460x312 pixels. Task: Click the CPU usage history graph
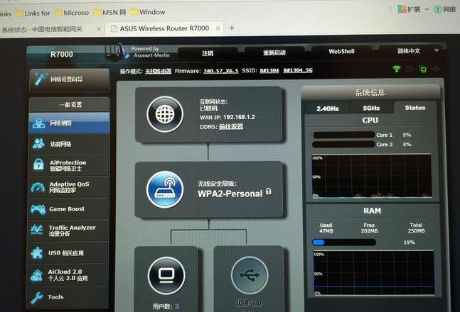(371, 176)
